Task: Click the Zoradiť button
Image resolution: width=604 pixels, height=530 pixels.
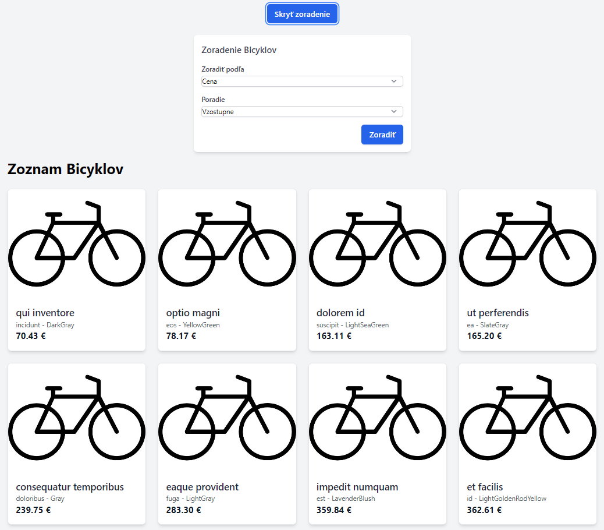Action: [x=382, y=135]
